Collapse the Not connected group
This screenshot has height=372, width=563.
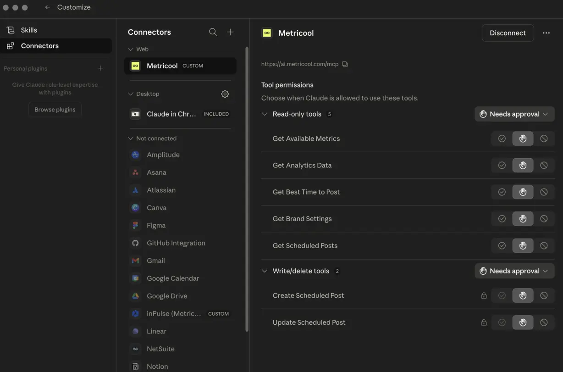pyautogui.click(x=131, y=138)
